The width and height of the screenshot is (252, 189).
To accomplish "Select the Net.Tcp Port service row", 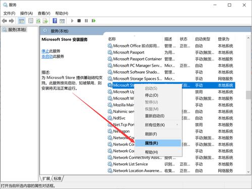I will click(171, 125).
